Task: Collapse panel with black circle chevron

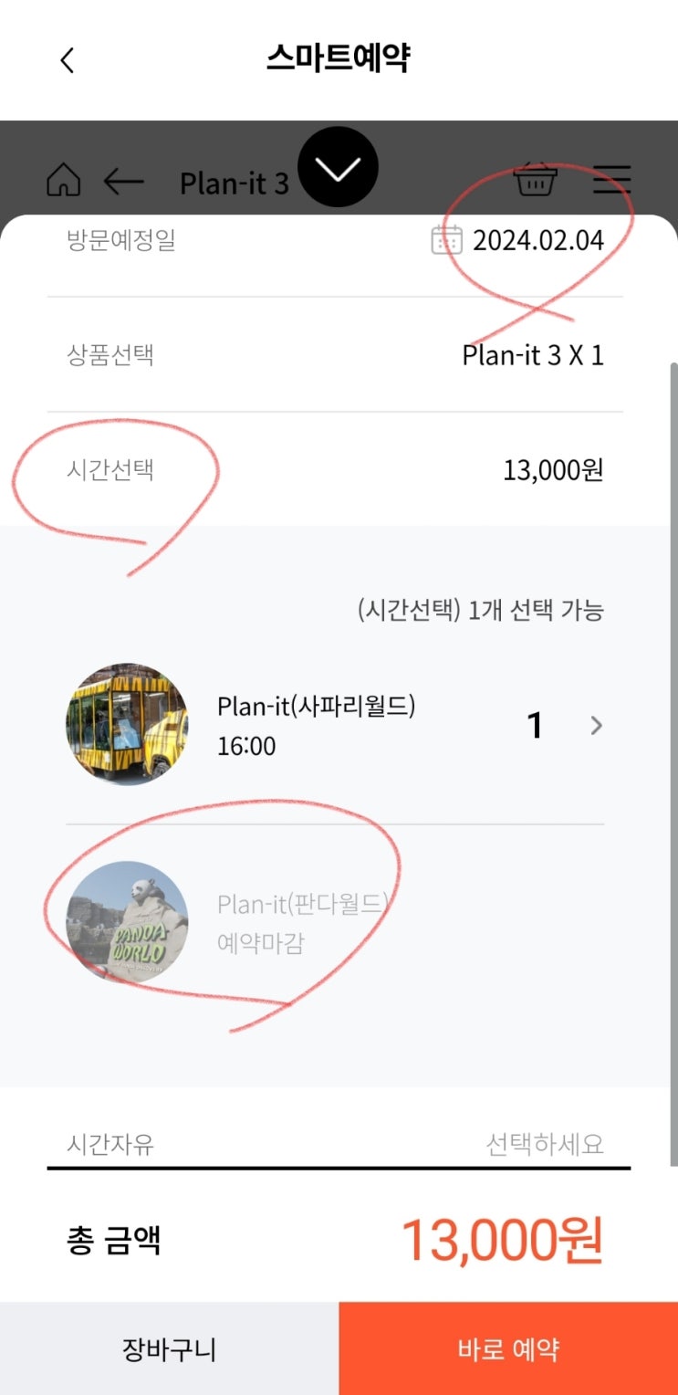Action: (x=338, y=167)
